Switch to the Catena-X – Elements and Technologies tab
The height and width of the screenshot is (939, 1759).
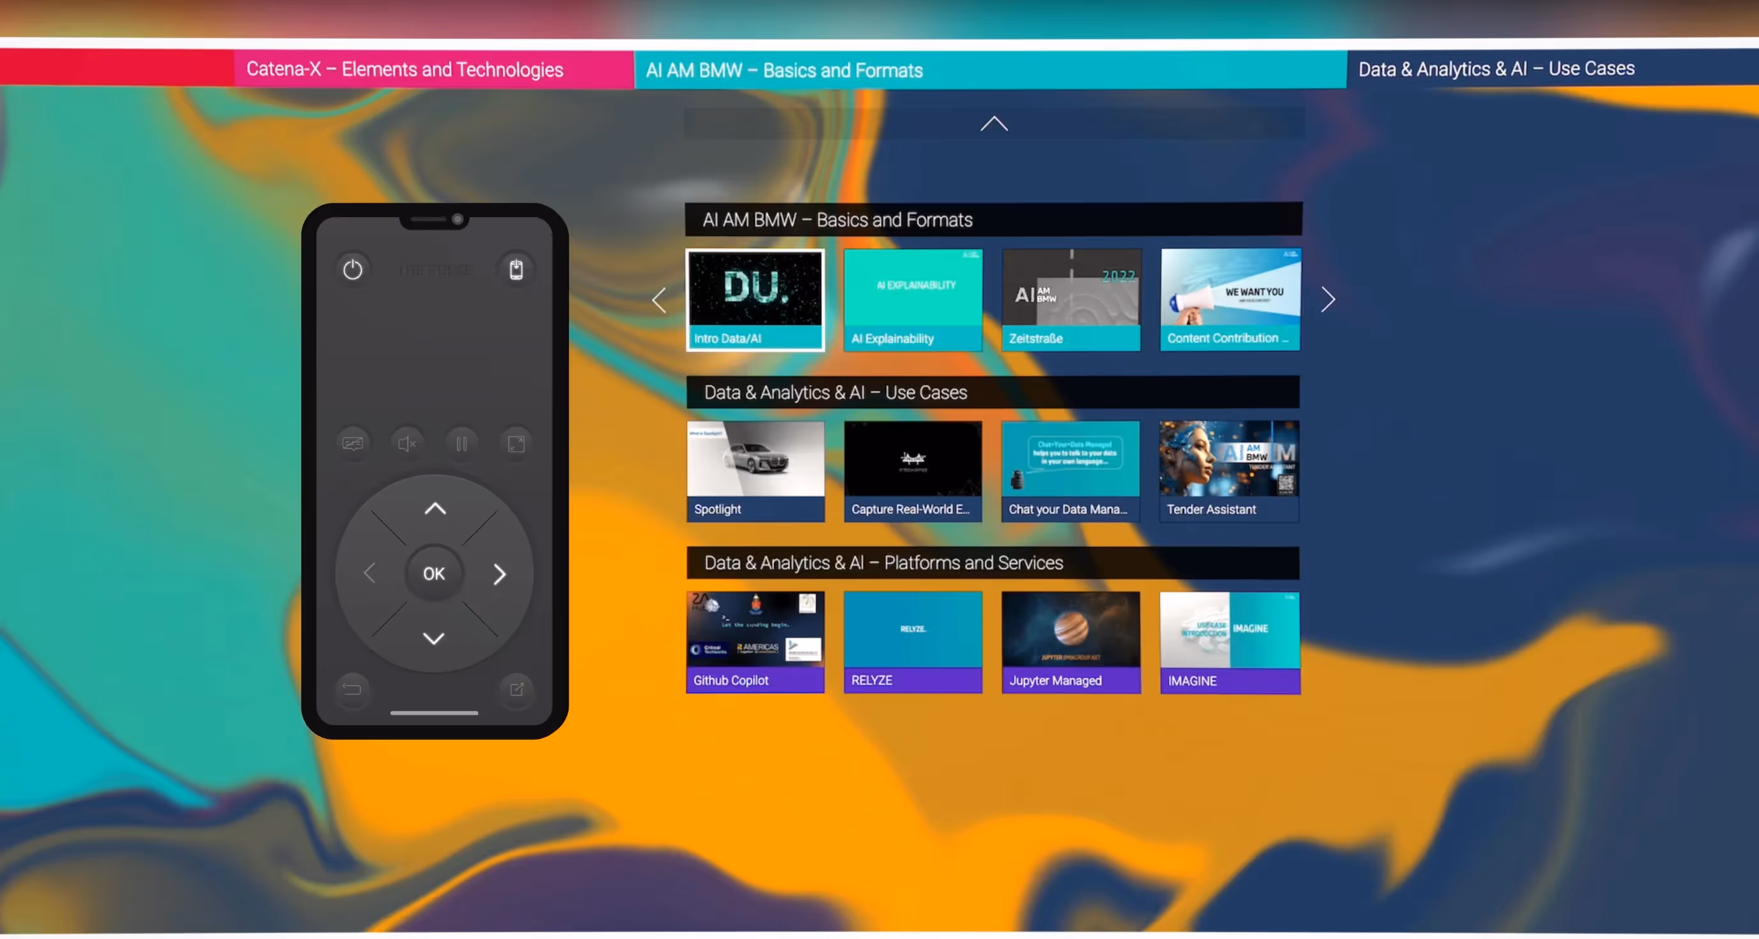(433, 69)
